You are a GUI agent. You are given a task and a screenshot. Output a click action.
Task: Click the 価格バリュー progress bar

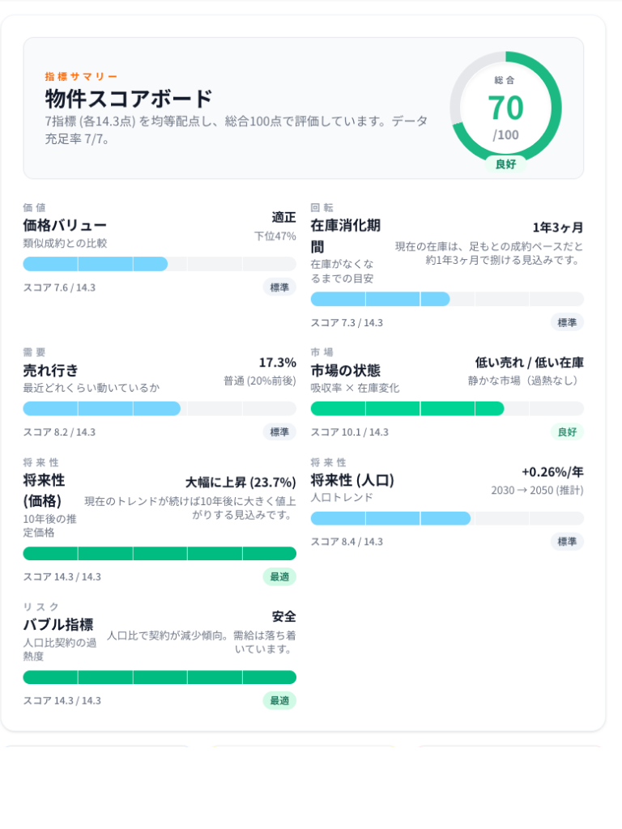click(x=160, y=264)
